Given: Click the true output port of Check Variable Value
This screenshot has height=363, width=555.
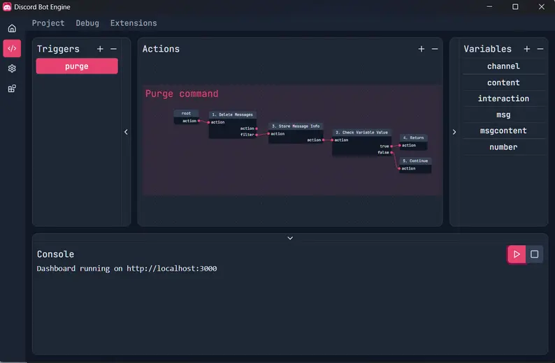Looking at the screenshot, I should pyautogui.click(x=391, y=147).
